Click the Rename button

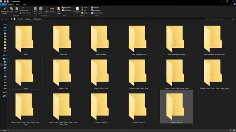[x=52, y=10]
